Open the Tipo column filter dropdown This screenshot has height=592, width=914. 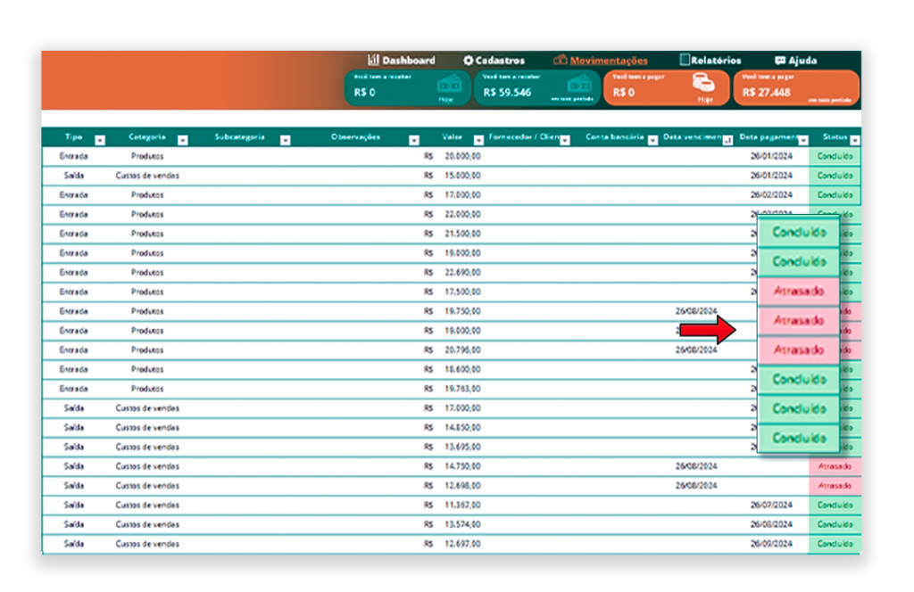point(100,140)
